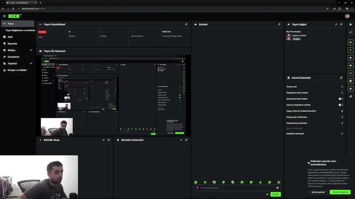Select Yayın in the left sidebar
Screen dimensions: 355x199
click(x=18, y=23)
